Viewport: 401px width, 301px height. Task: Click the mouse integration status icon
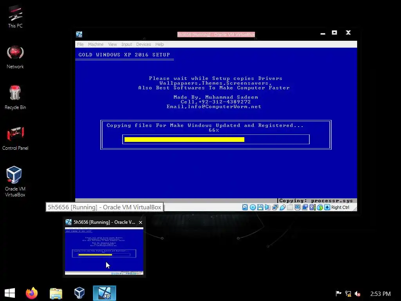320,207
